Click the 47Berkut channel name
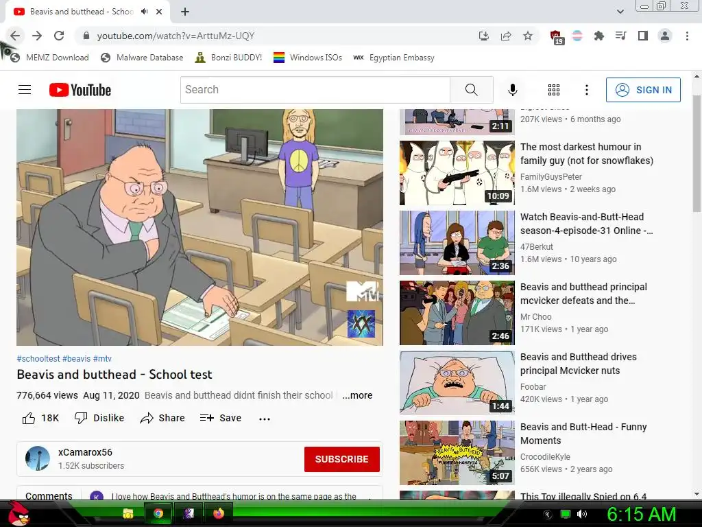 click(x=536, y=246)
